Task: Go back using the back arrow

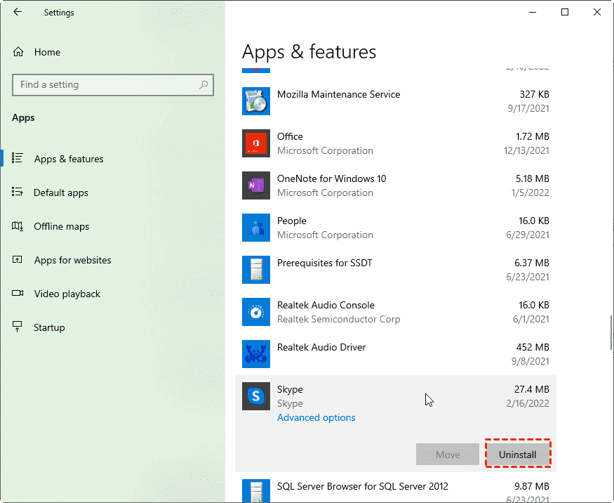Action: (18, 12)
